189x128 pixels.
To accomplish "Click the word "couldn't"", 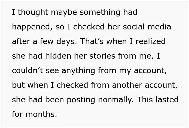I will pos(28,70).
